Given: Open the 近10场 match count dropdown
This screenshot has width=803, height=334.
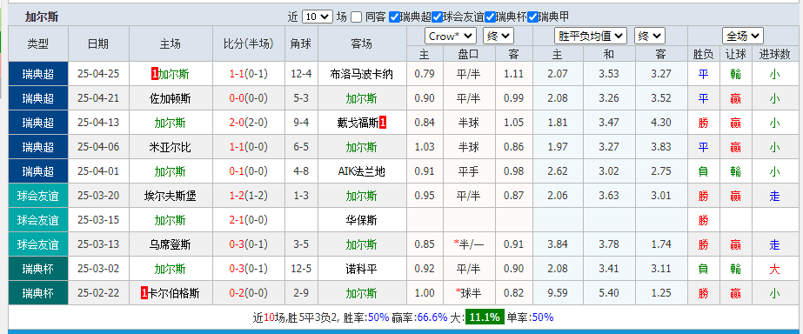Looking at the screenshot, I should pos(318,17).
